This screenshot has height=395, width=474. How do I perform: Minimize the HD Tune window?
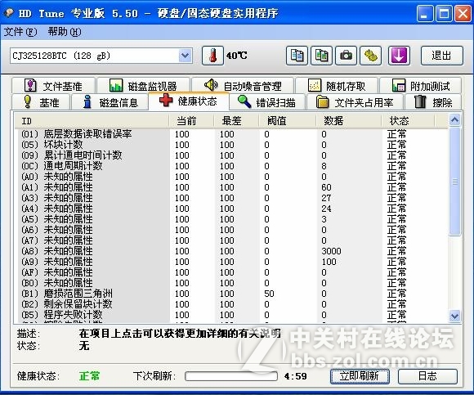pyautogui.click(x=425, y=13)
